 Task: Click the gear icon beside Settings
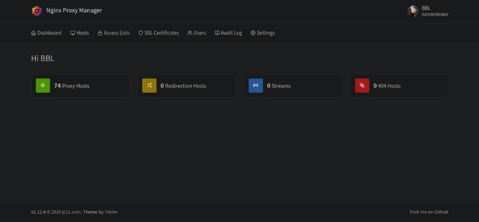tap(253, 33)
